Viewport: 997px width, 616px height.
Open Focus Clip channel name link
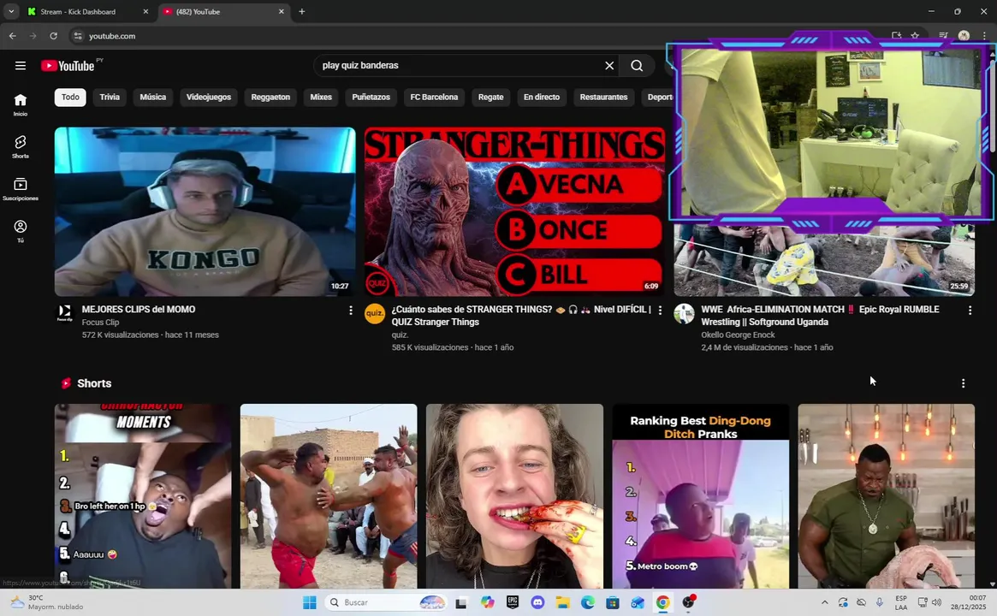coord(100,323)
